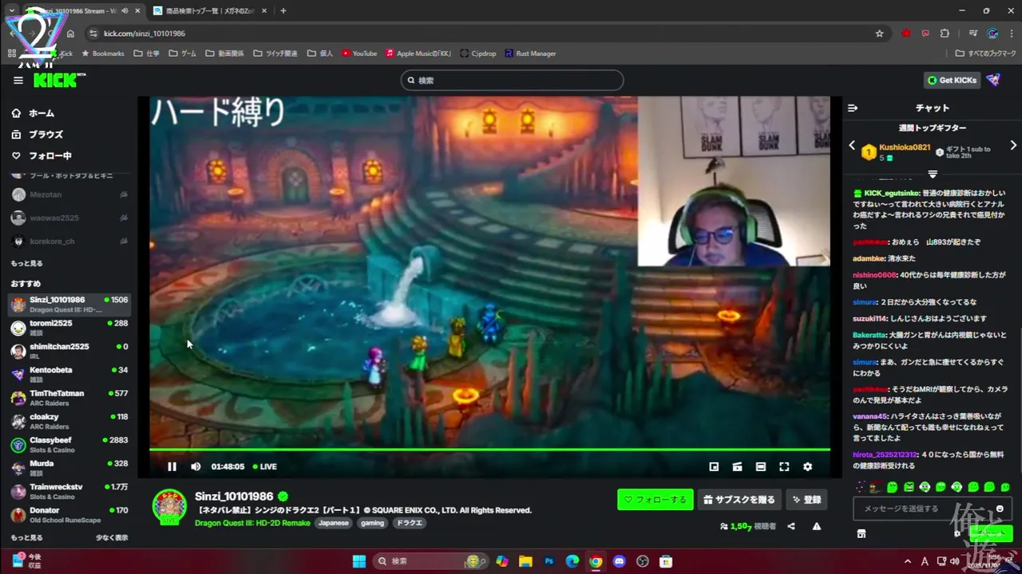Viewport: 1022px width, 574px height.
Task: Open the Kick hamburger menu
Action: 18,81
